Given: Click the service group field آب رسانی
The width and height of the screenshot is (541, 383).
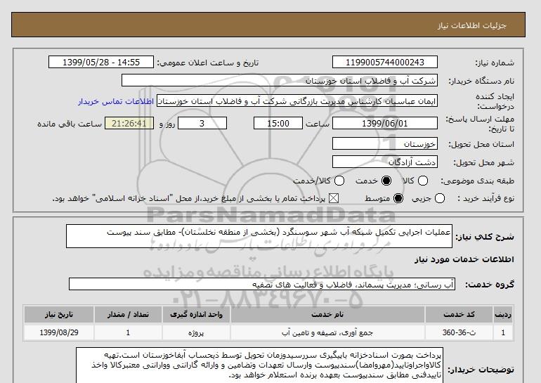Looking at the screenshot, I should (x=262, y=285).
